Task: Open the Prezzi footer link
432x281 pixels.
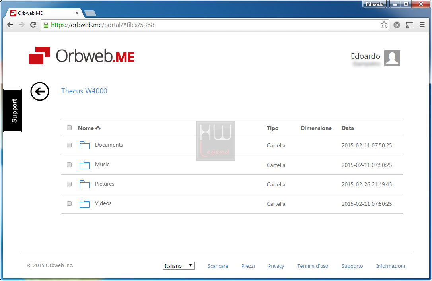Action: 248,266
